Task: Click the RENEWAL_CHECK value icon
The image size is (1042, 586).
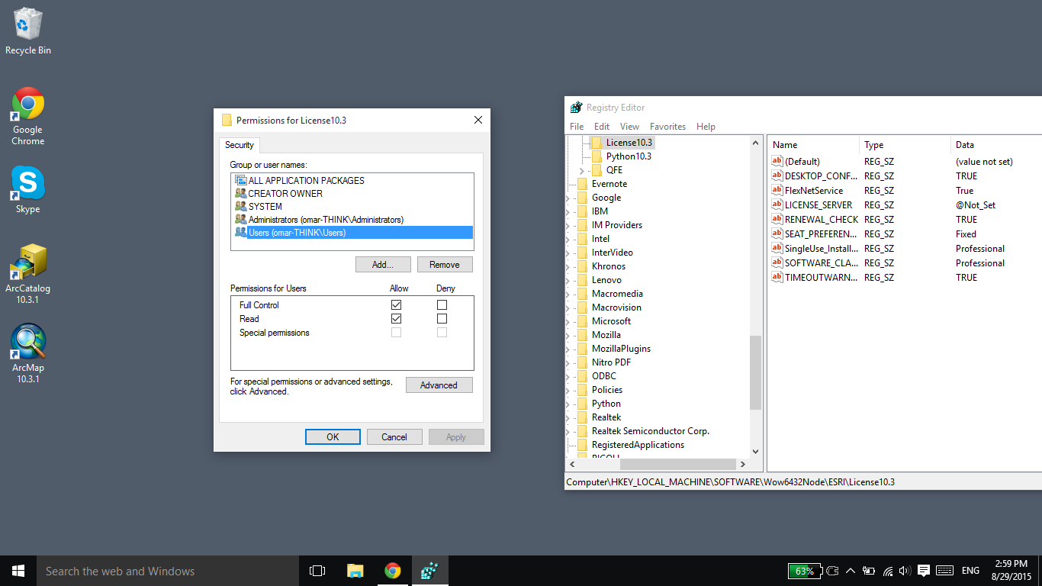Action: [x=777, y=219]
